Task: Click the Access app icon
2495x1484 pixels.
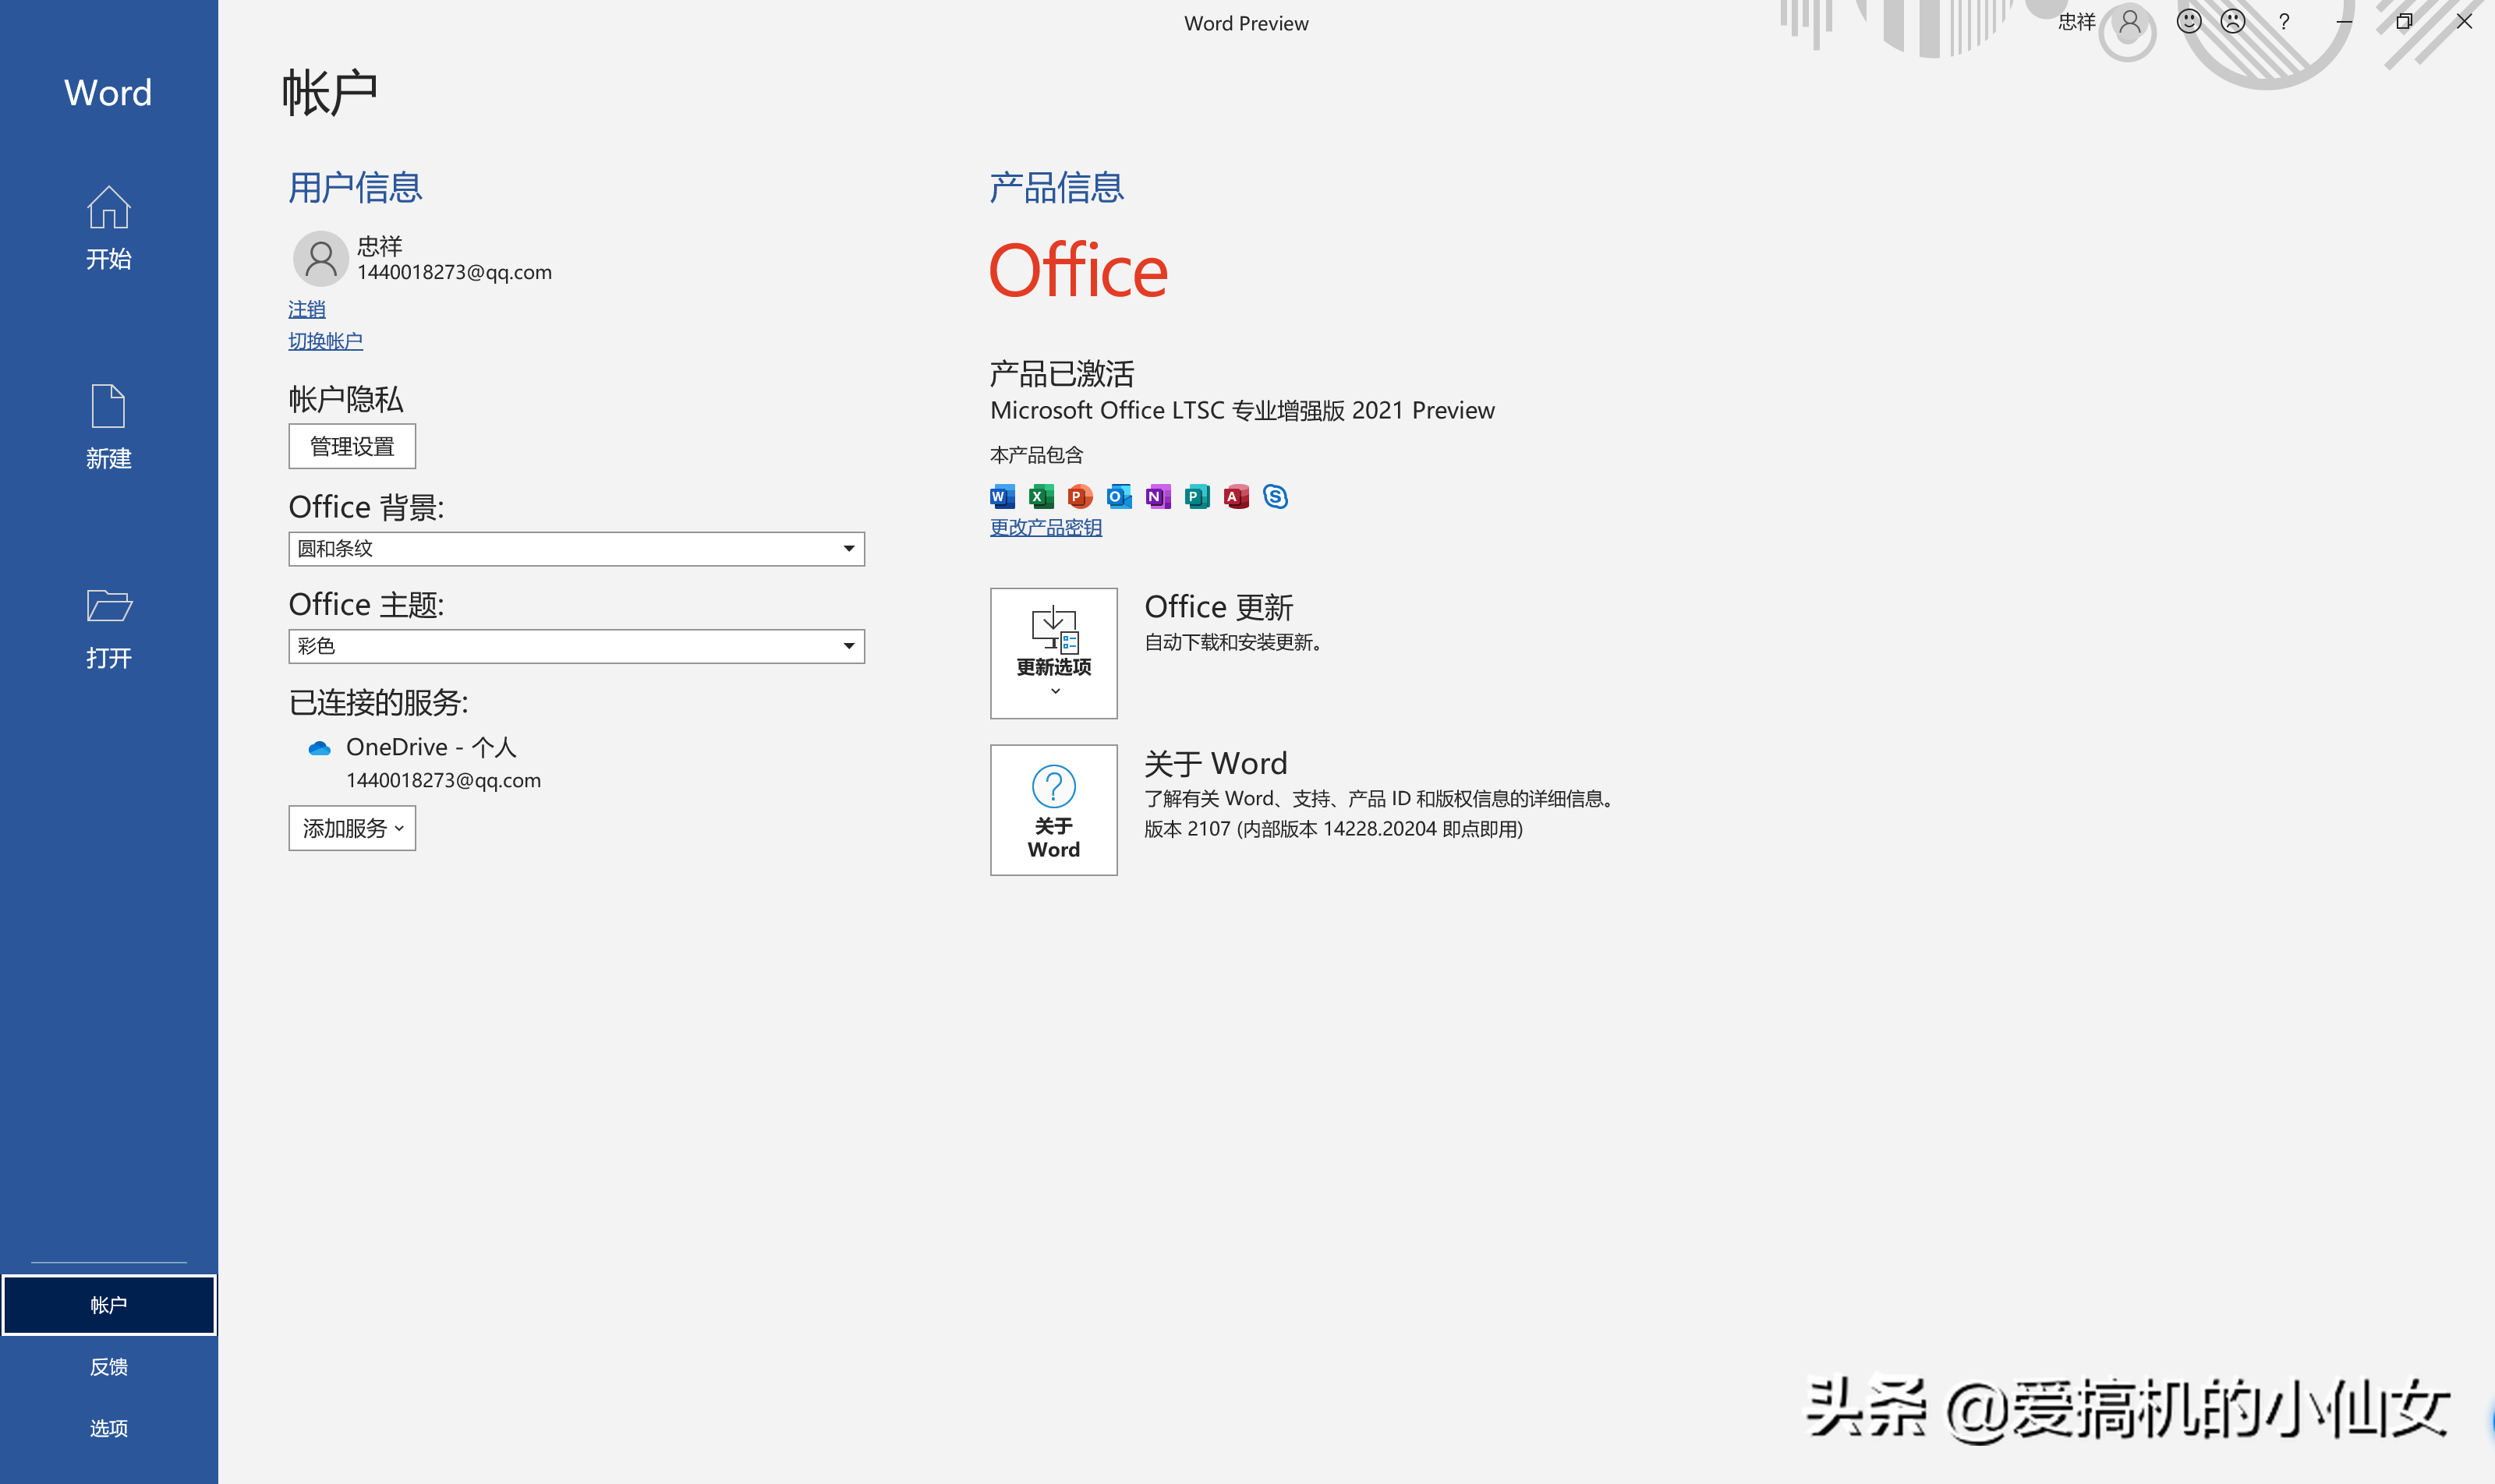Action: pyautogui.click(x=1237, y=496)
